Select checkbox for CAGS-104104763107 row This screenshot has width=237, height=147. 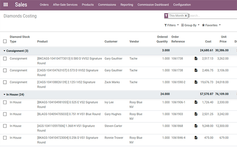[5, 70]
